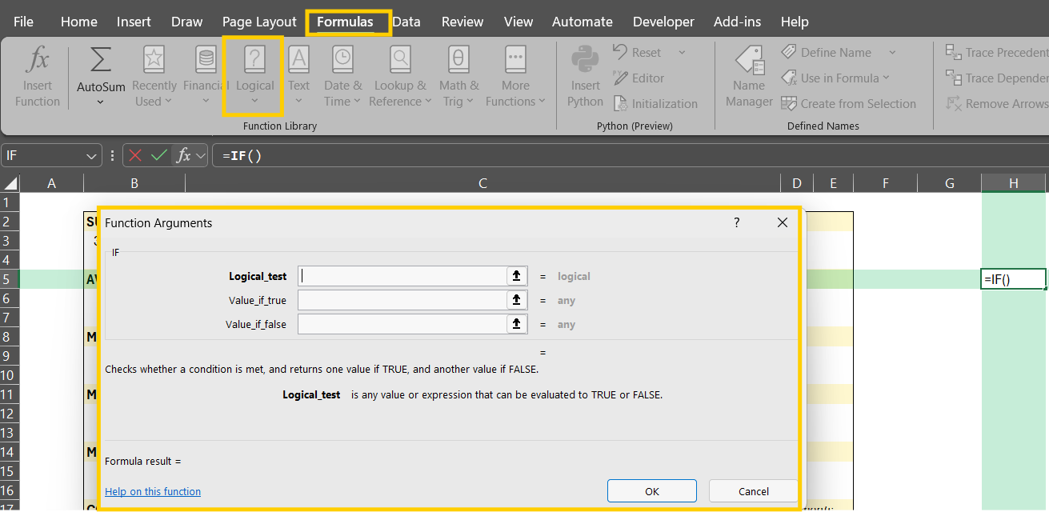This screenshot has height=512, width=1049.
Task: Expand the formula bar fx dropdown chevron
Action: click(x=200, y=156)
